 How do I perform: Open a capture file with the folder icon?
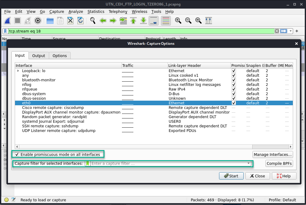coord(50,21)
